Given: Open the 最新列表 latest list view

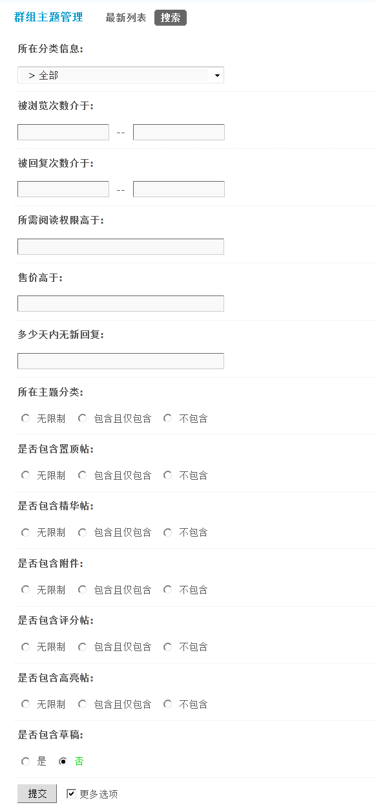Looking at the screenshot, I should pyautogui.click(x=125, y=17).
